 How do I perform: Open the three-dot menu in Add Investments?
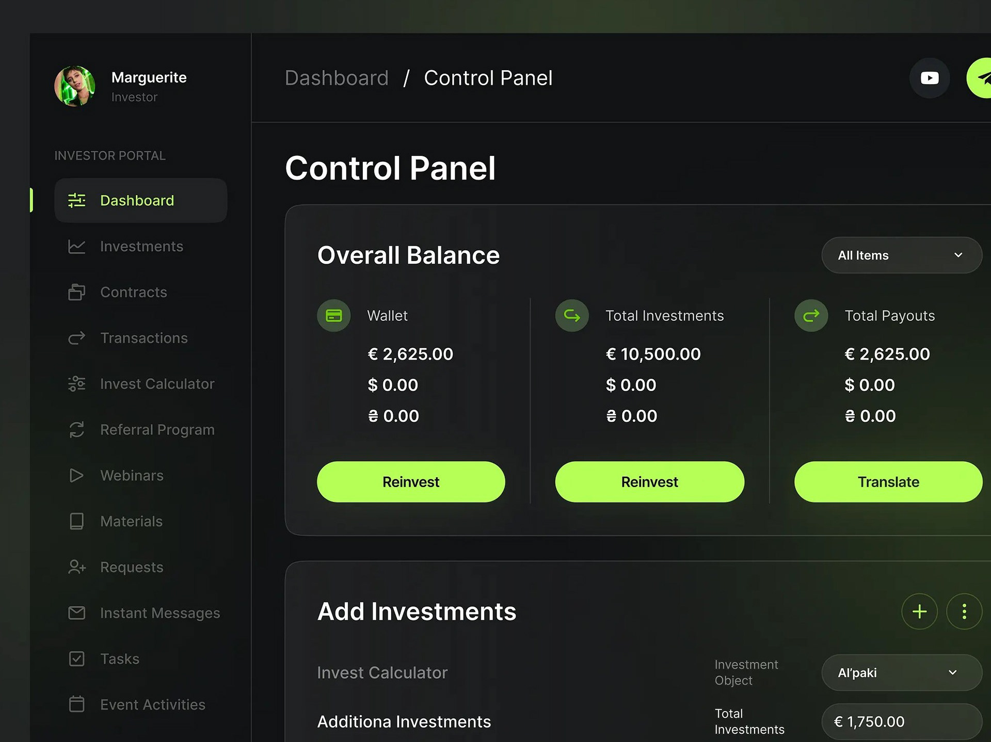pos(964,611)
